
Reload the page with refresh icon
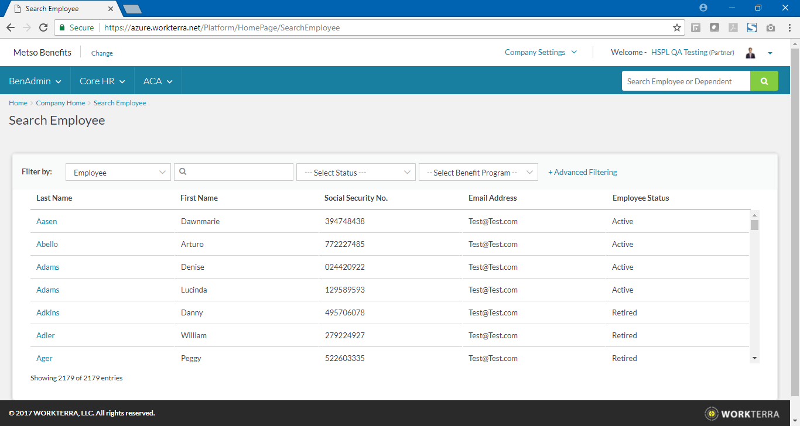click(43, 28)
